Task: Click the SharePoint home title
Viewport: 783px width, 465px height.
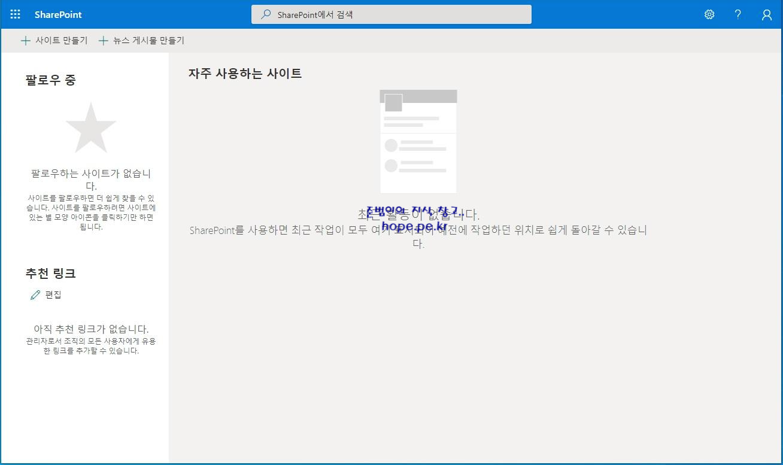Action: click(x=58, y=14)
